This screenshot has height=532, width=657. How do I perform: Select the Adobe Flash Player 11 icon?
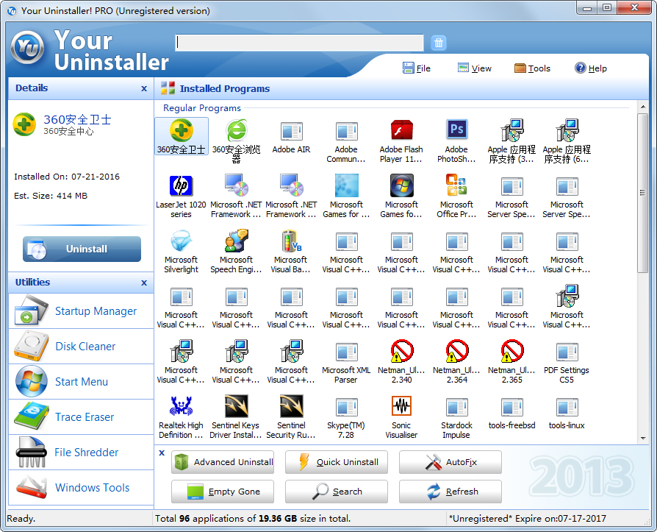click(401, 131)
